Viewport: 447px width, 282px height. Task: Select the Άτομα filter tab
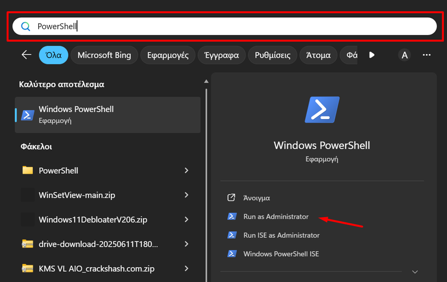coord(318,55)
